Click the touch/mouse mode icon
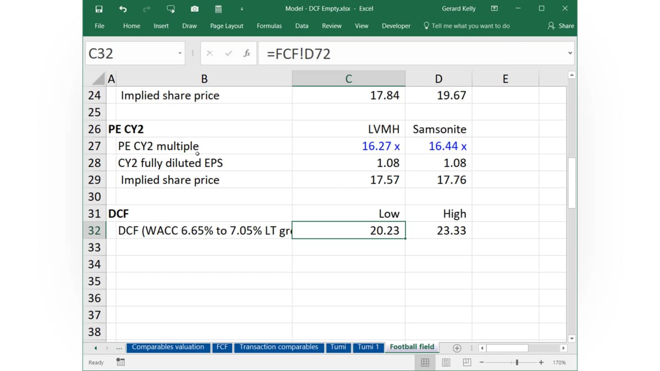The width and height of the screenshot is (660, 371). pos(170,9)
